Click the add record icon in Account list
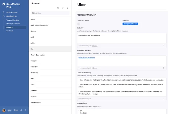This screenshot has height=114, width=172. [58, 8]
